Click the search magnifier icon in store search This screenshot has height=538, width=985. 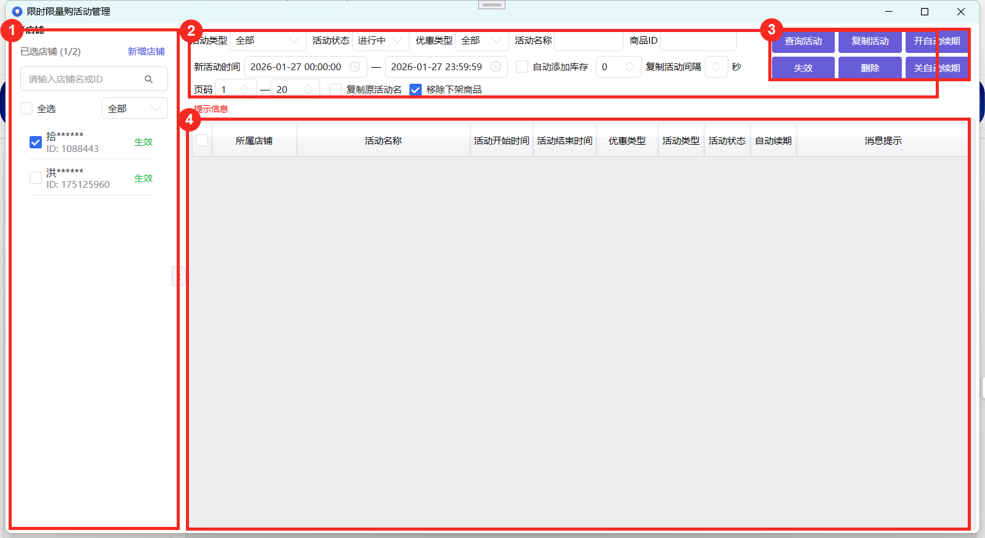148,79
